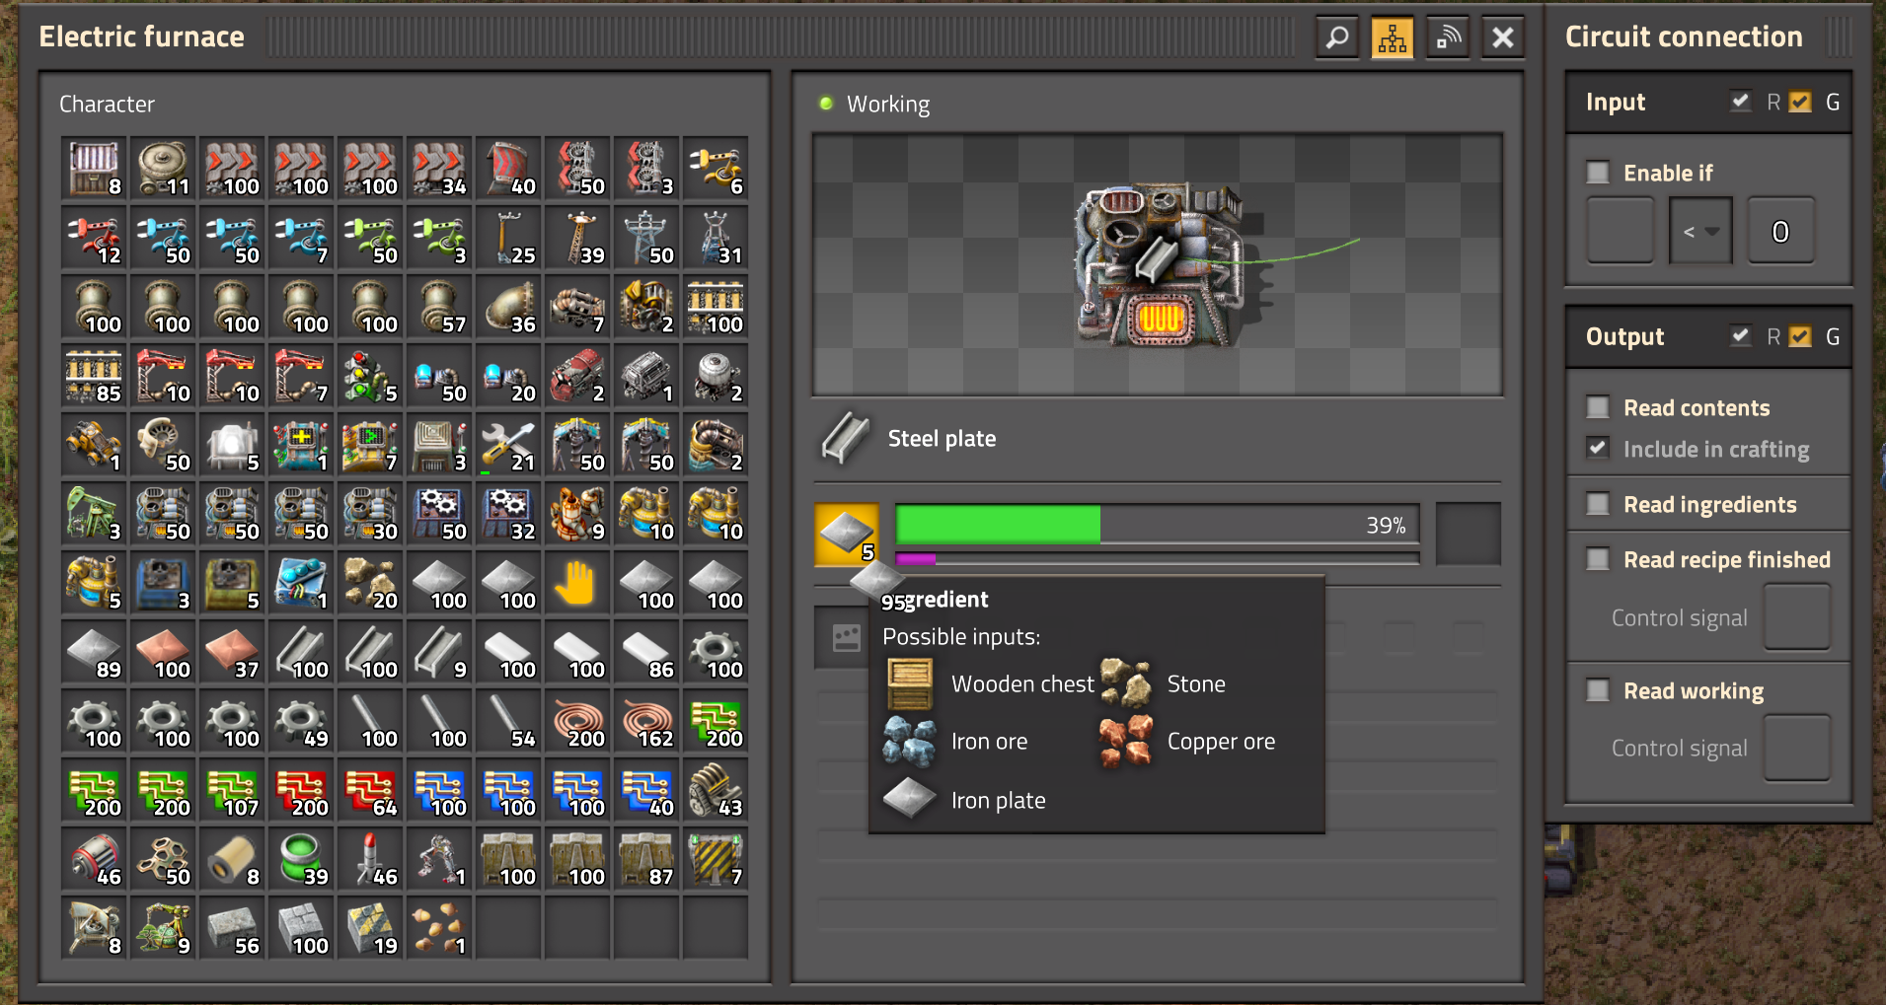Click Wooden chest in possible inputs
Viewport: 1886px width, 1005px height.
(990, 684)
